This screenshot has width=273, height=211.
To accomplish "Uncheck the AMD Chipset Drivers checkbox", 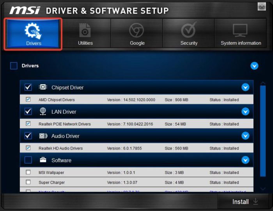I will point(28,99).
